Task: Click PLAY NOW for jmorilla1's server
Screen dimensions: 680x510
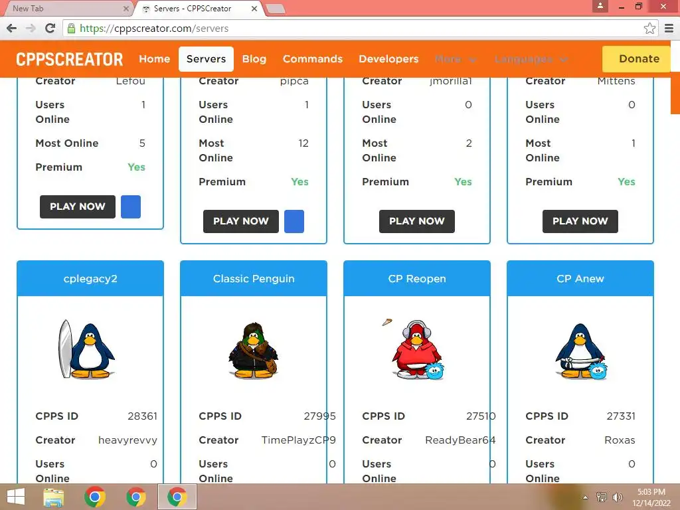Action: tap(417, 221)
